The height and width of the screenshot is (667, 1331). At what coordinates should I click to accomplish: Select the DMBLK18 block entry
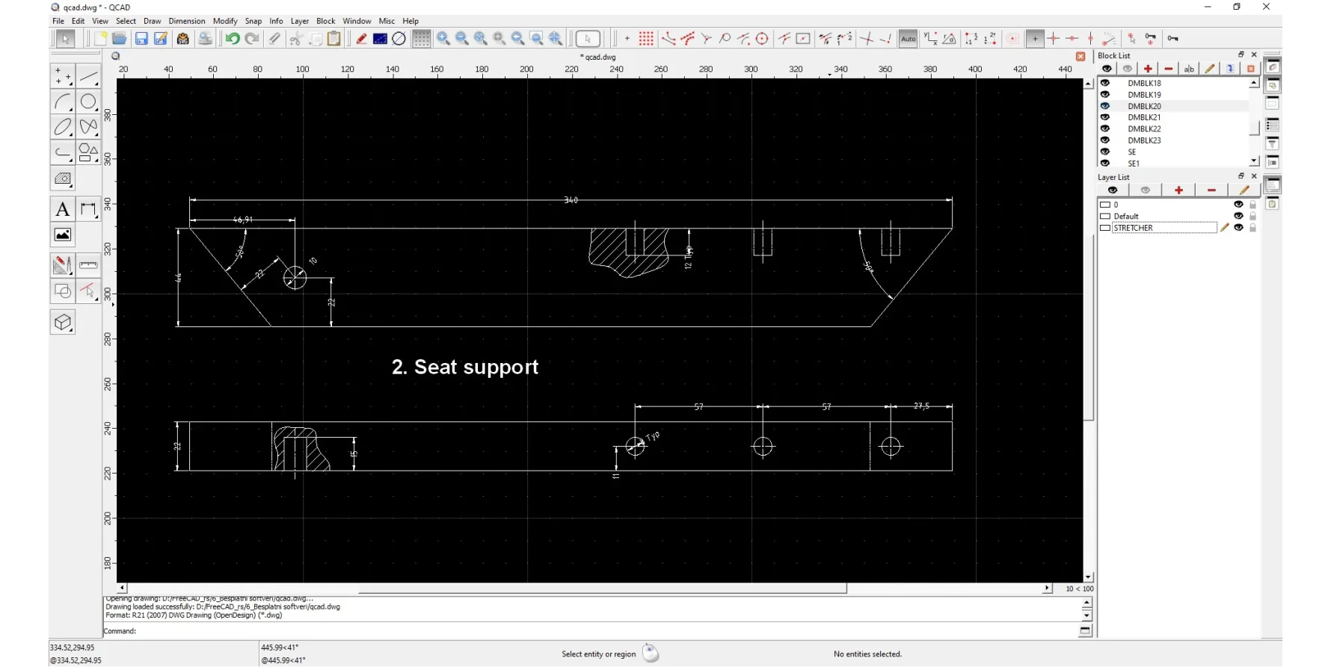1144,84
